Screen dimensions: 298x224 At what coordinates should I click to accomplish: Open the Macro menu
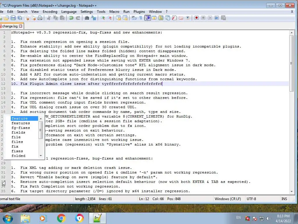click(x=114, y=12)
